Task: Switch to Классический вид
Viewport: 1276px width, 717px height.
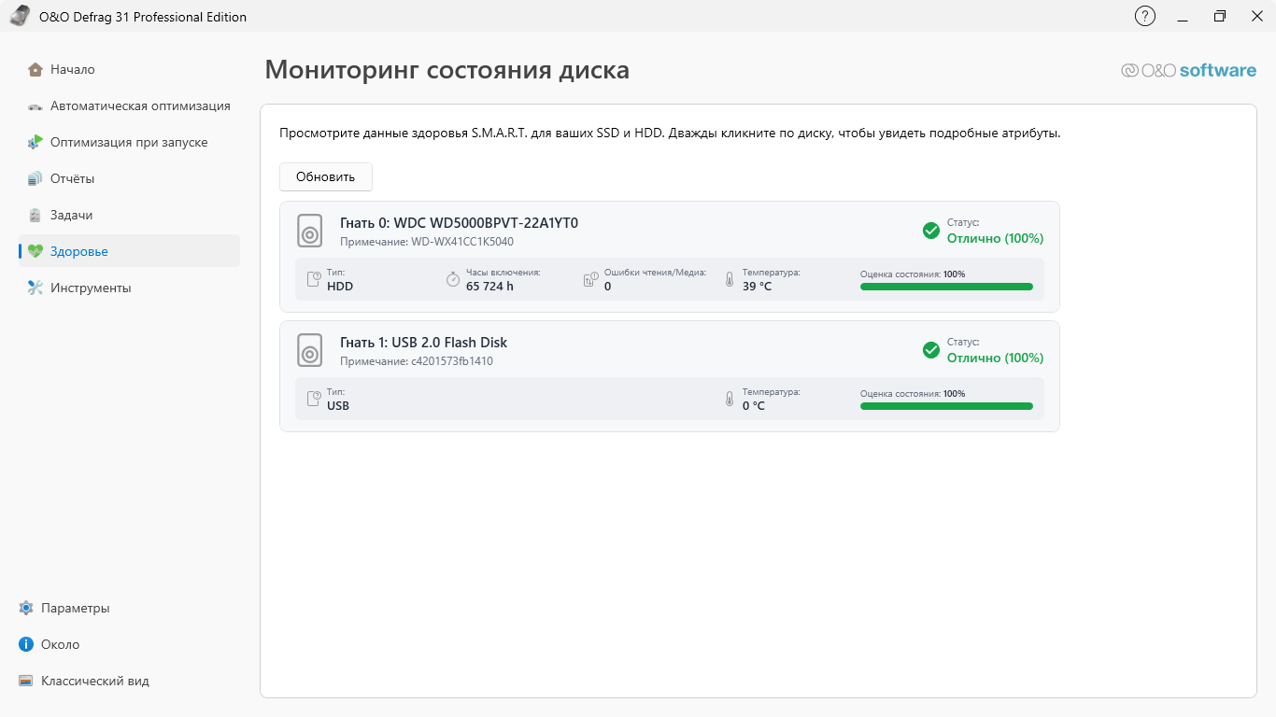Action: click(95, 681)
